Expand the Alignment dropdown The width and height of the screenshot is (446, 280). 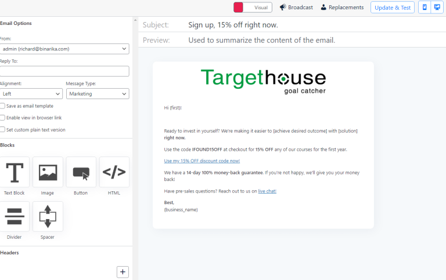(x=31, y=94)
